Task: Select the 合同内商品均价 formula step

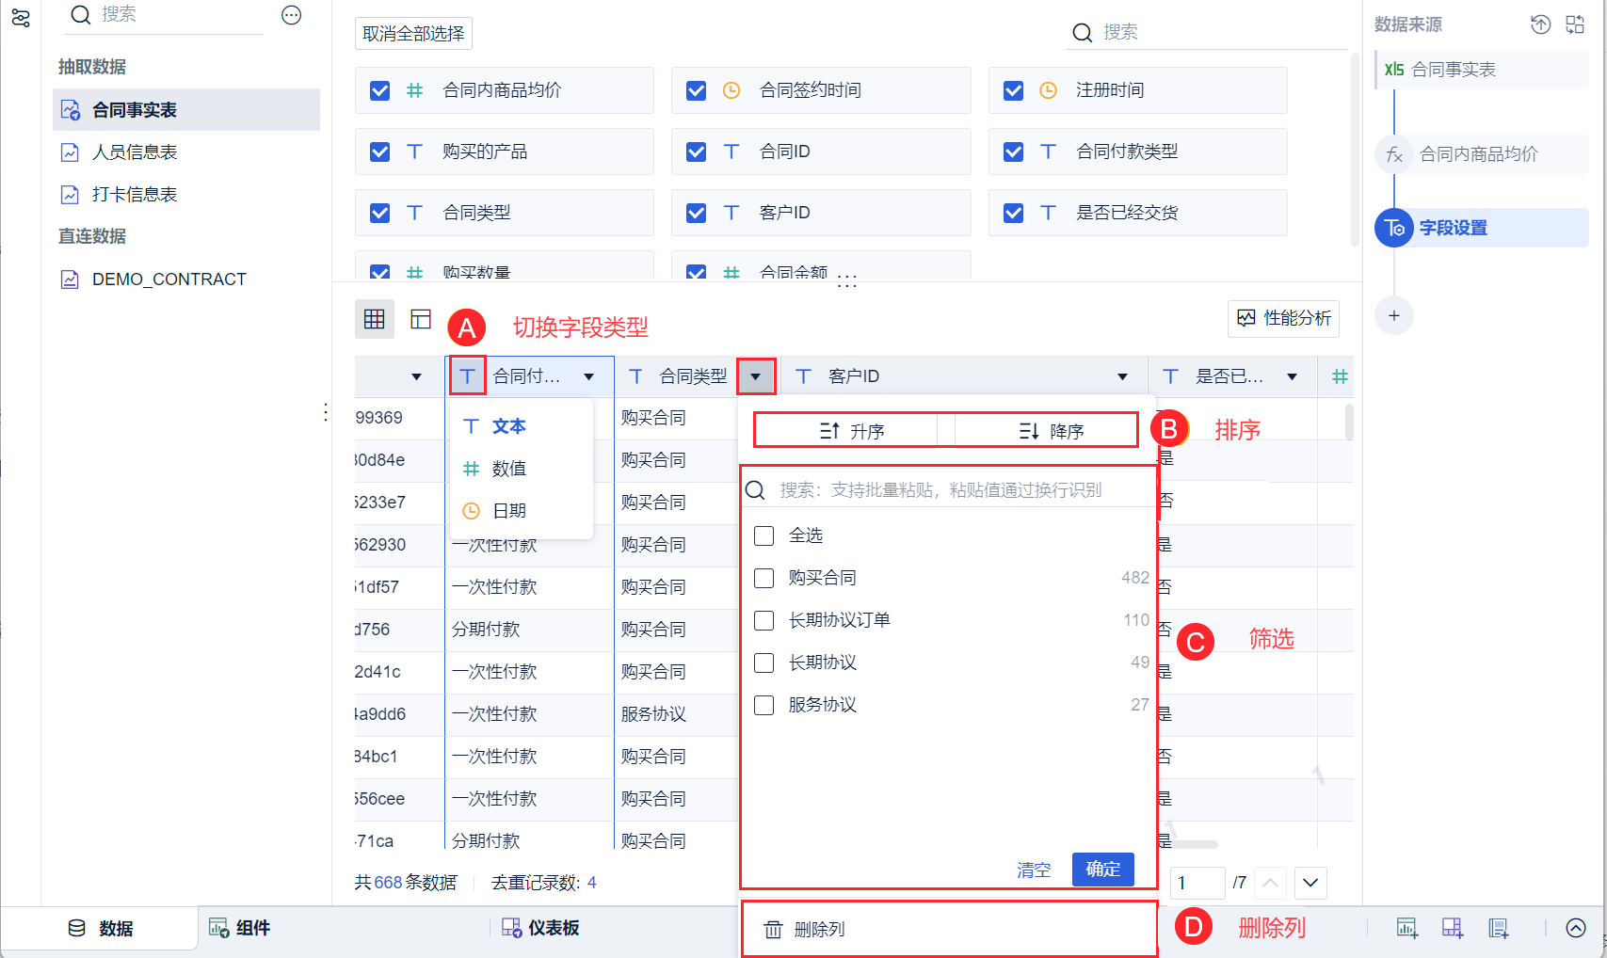Action: pyautogui.click(x=1481, y=154)
